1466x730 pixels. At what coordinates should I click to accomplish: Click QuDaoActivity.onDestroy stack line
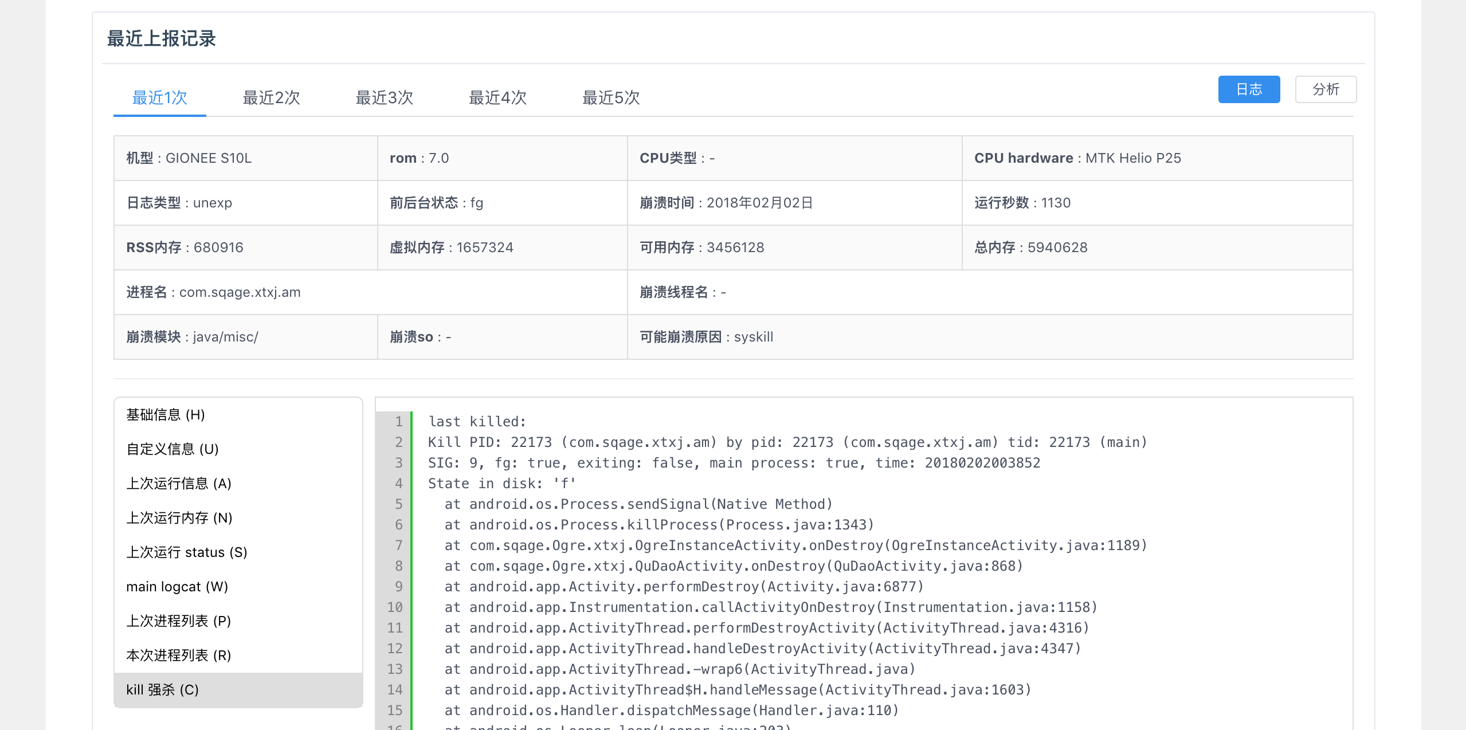coord(734,566)
